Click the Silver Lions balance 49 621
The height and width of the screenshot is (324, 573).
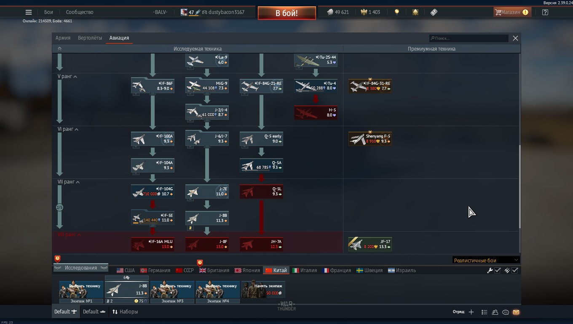point(338,12)
